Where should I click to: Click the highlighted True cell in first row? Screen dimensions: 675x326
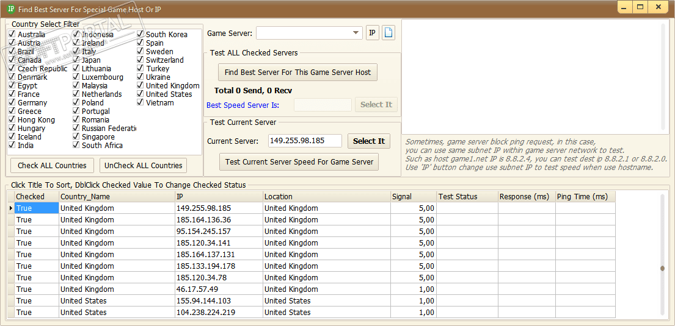point(37,208)
